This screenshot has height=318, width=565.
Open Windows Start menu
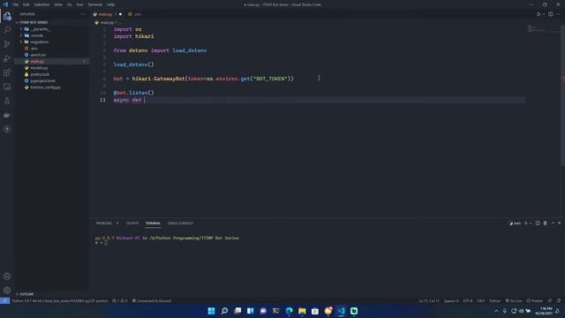212,311
